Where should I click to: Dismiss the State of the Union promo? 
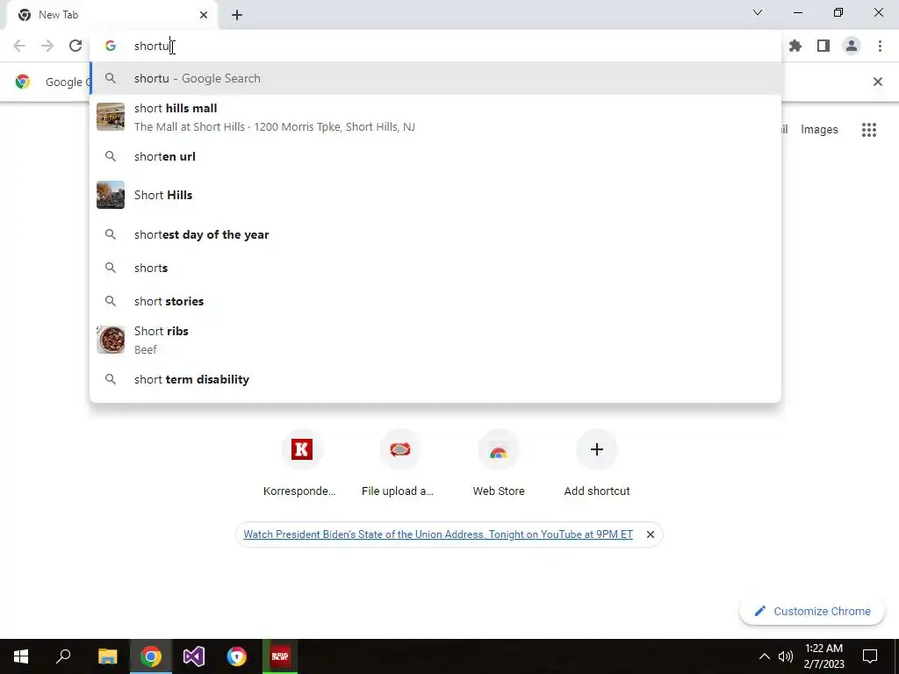pyautogui.click(x=651, y=534)
